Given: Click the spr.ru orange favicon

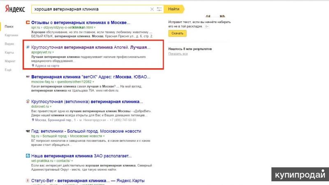Looking at the screenshot, I should [28, 22].
